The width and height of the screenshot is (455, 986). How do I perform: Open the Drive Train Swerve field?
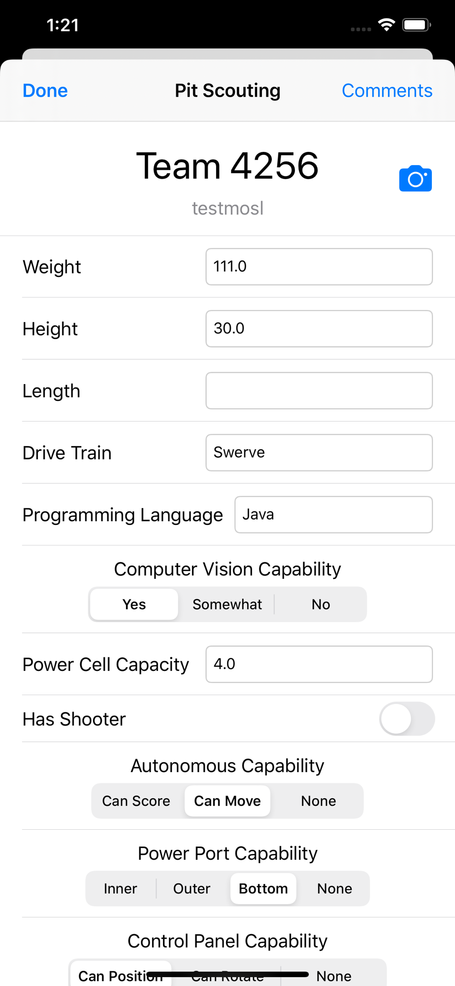[x=319, y=453]
